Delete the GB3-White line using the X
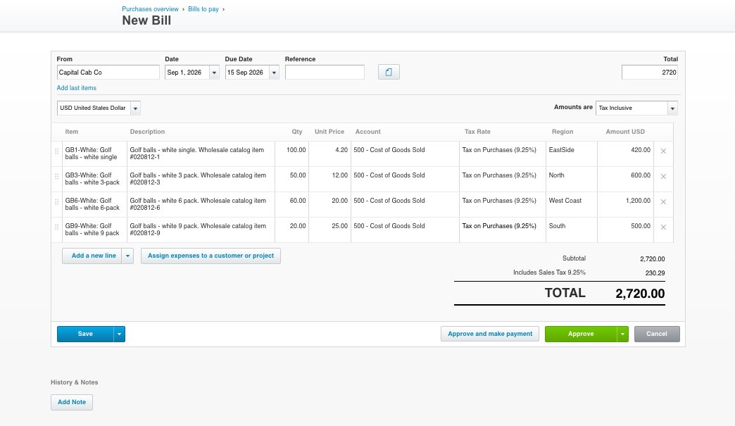 (x=663, y=176)
